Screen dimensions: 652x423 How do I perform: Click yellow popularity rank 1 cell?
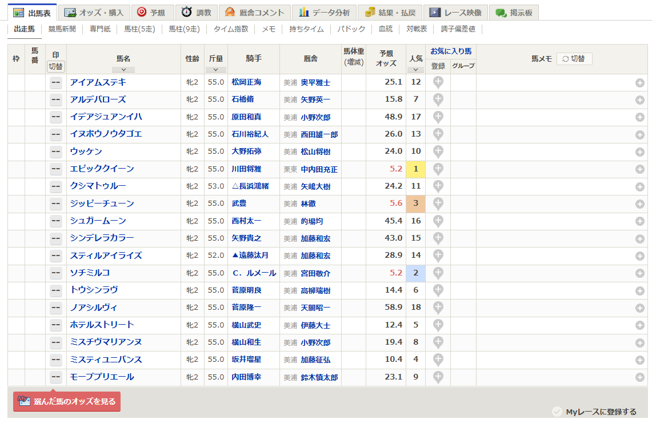(415, 169)
